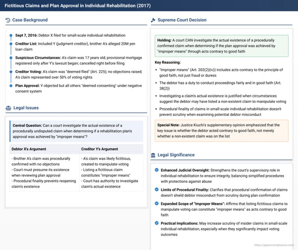The width and height of the screenshot is (298, 250).
Task: Click the bullet citing Art. 38(2) duty
Action: pos(220,85)
